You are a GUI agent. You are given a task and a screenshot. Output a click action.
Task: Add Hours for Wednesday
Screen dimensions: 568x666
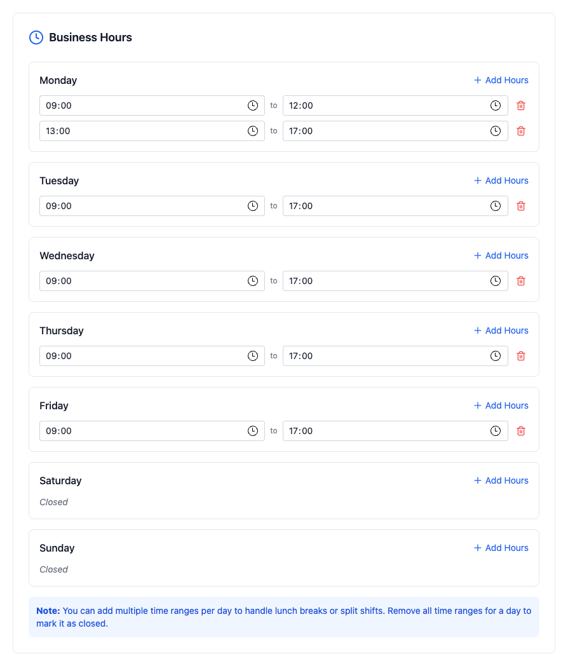[501, 255]
